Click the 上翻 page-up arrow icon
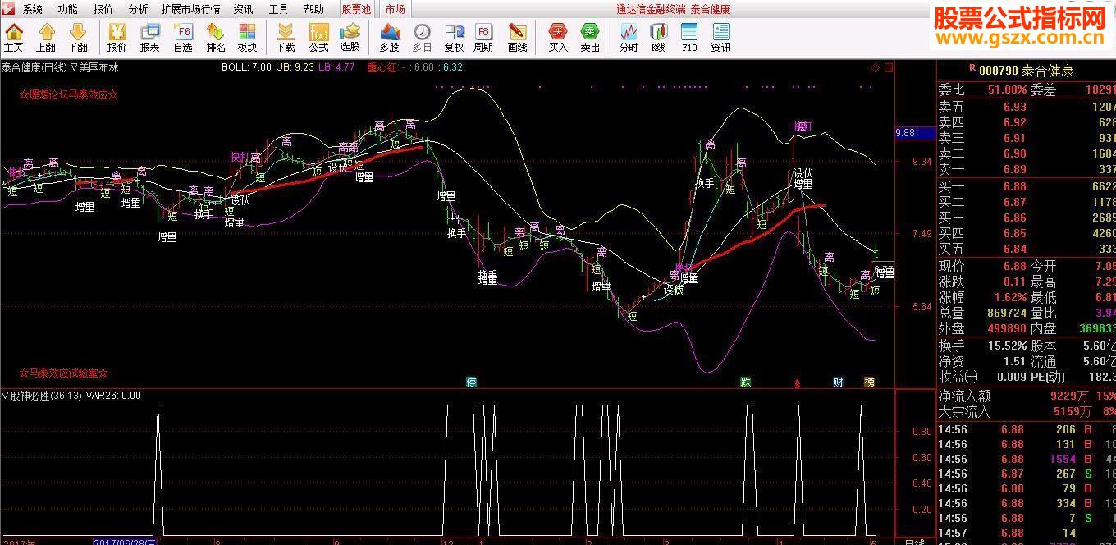 click(x=46, y=38)
